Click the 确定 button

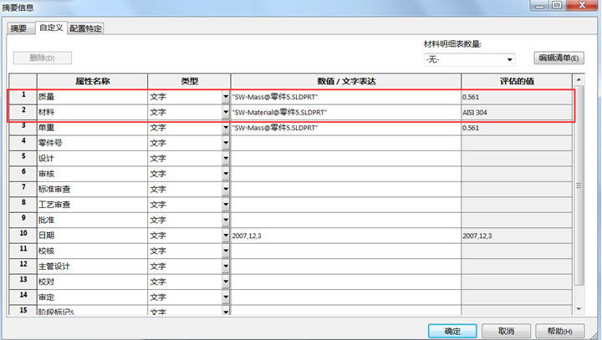(x=452, y=331)
